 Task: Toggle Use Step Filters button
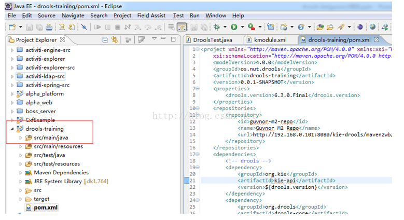coord(182,27)
